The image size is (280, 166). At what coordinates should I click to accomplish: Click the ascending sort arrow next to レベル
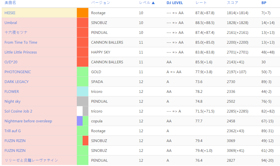coord(153,3)
